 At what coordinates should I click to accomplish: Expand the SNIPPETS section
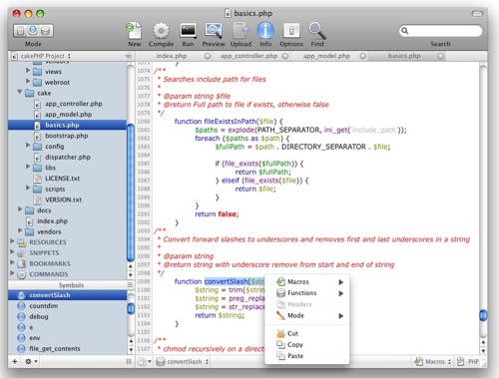click(12, 251)
